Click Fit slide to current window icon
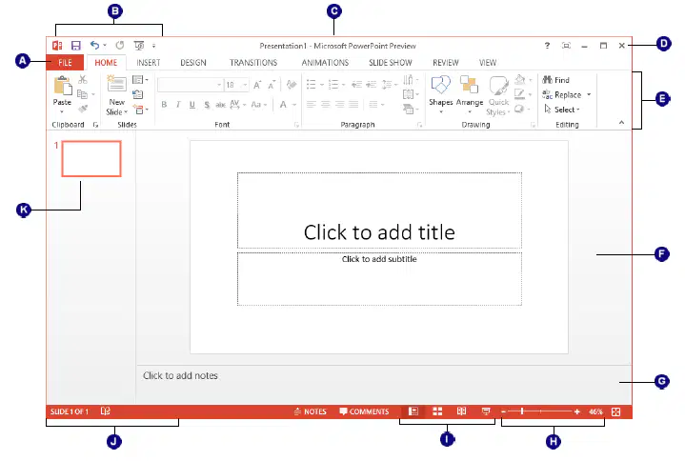685x461 pixels. (x=616, y=411)
